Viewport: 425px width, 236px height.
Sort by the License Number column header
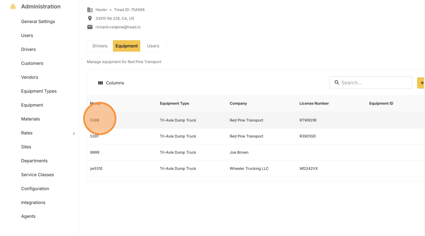point(314,103)
